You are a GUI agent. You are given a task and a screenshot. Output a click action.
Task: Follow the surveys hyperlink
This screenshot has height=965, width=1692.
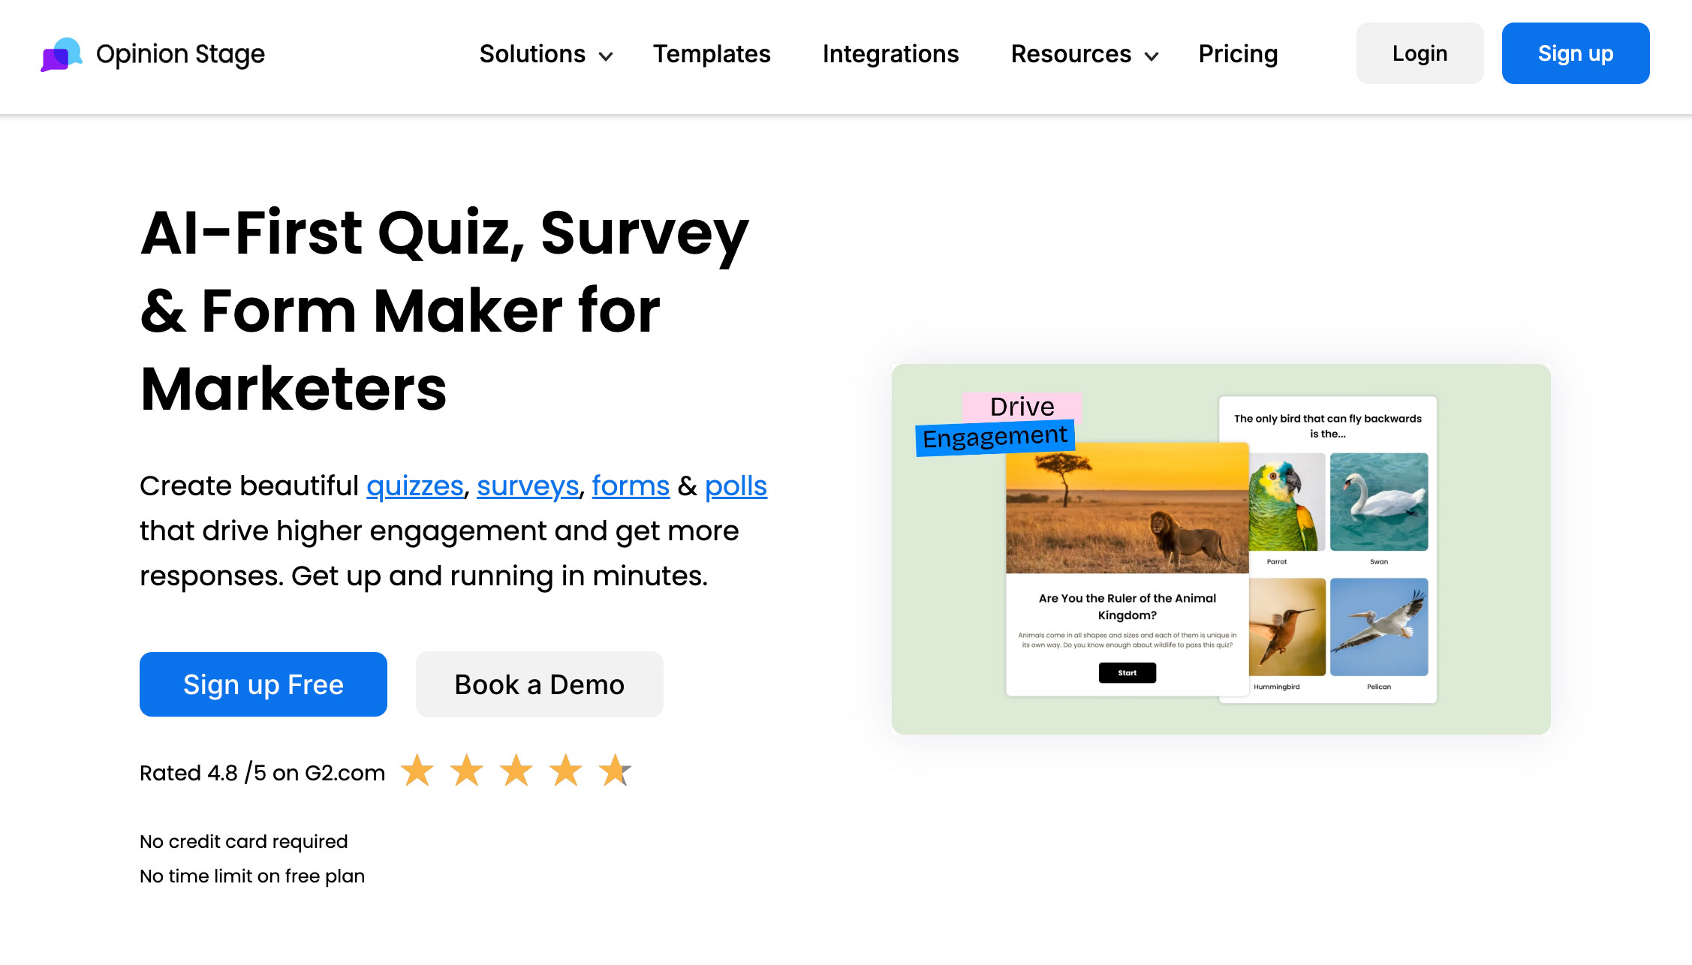[528, 486]
